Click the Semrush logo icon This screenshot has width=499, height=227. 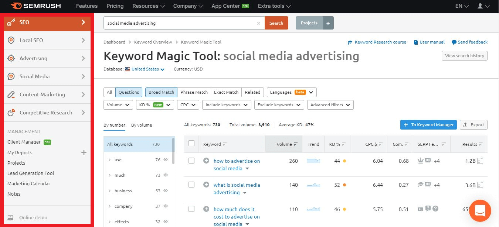coord(16,6)
